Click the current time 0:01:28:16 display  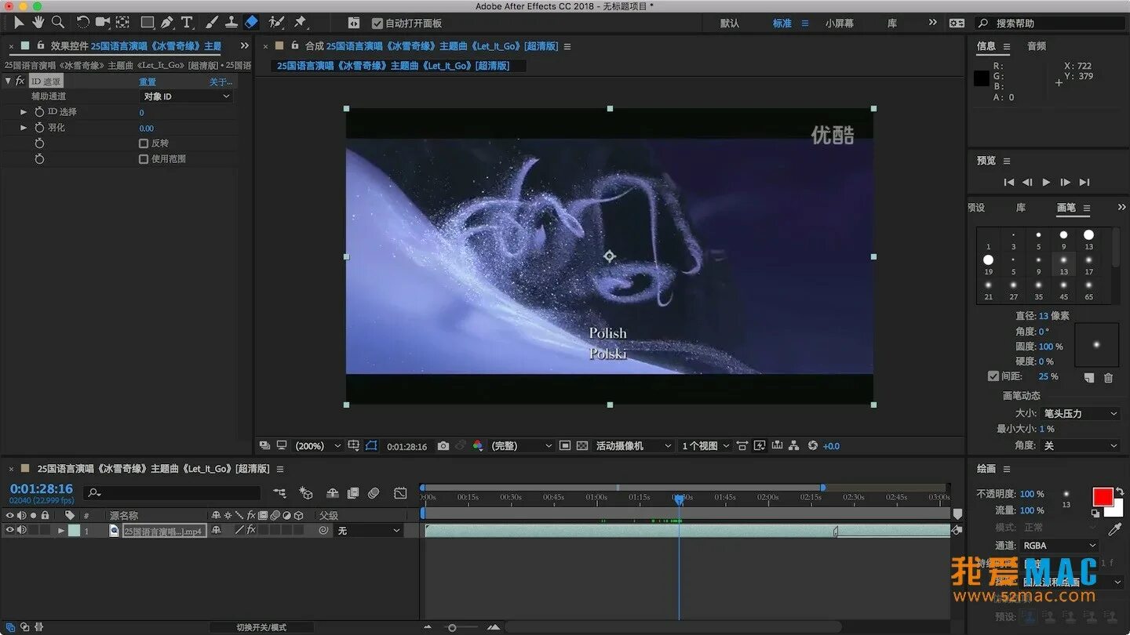(x=42, y=488)
